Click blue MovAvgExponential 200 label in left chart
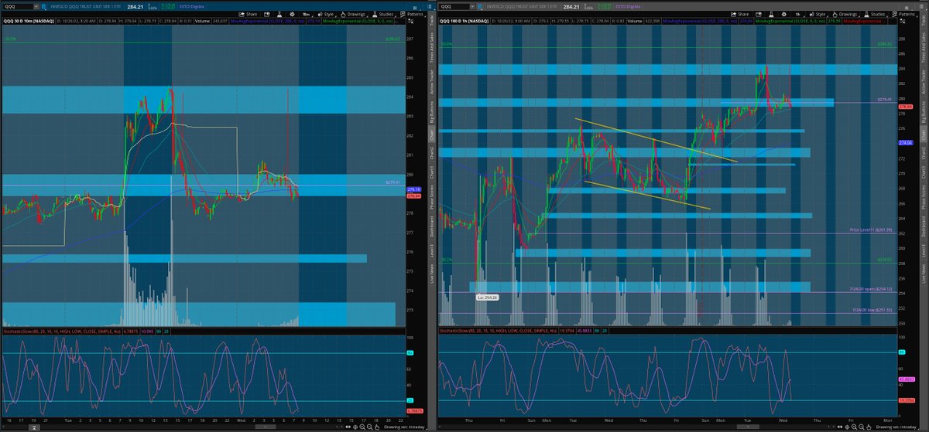 [267, 21]
